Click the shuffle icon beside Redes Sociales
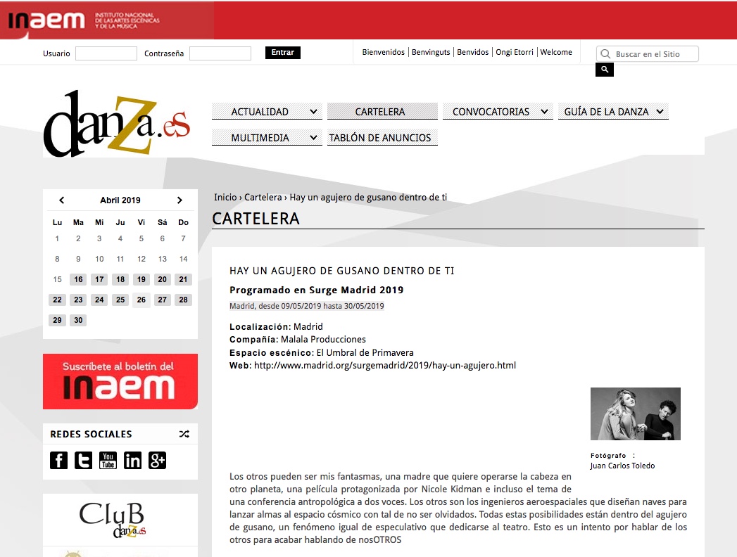Viewport: 737px width, 557px height. click(x=184, y=434)
